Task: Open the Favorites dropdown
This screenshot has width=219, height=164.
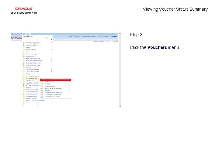Action: coord(15,34)
